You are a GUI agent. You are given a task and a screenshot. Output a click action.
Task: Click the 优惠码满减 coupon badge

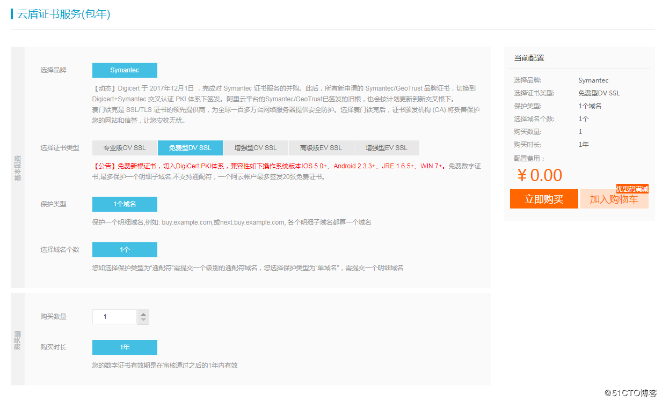point(632,189)
